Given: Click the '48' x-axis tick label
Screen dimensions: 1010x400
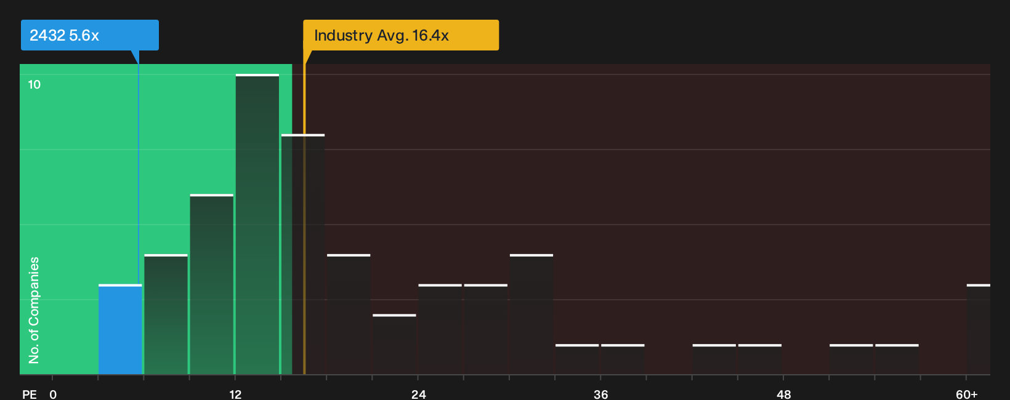Looking at the screenshot, I should click(x=783, y=394).
